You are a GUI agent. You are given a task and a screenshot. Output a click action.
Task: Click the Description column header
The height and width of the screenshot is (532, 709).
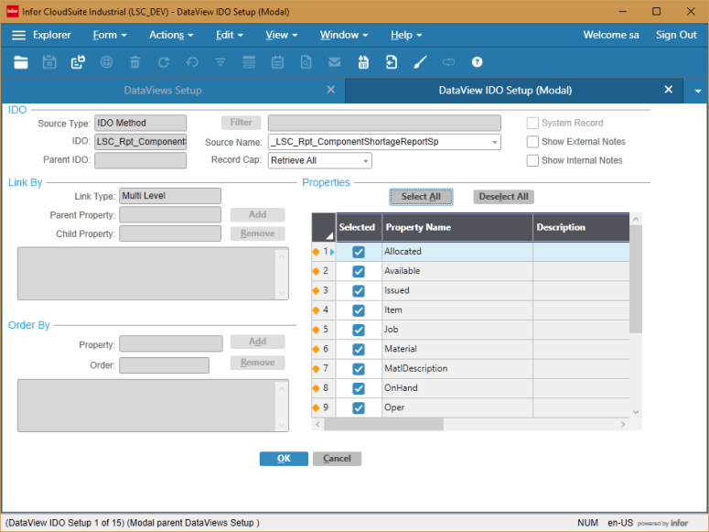[581, 227]
